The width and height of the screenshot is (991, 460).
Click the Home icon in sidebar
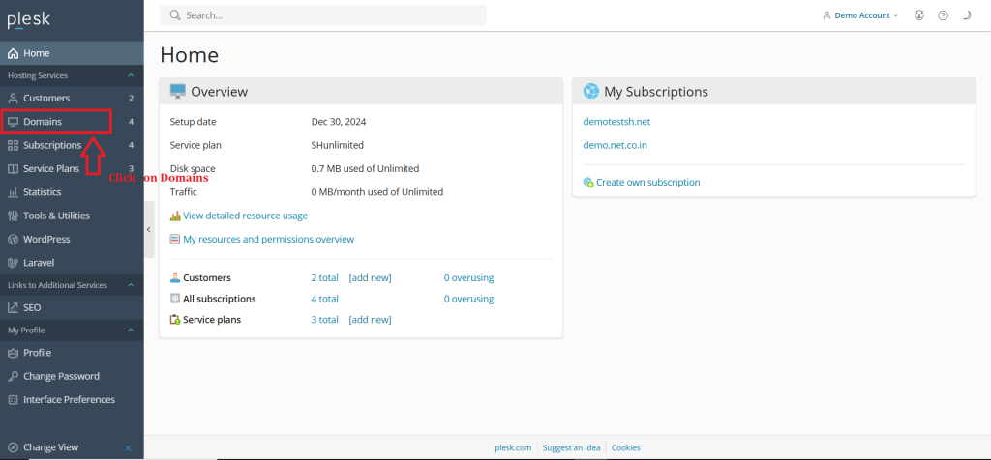pyautogui.click(x=13, y=54)
